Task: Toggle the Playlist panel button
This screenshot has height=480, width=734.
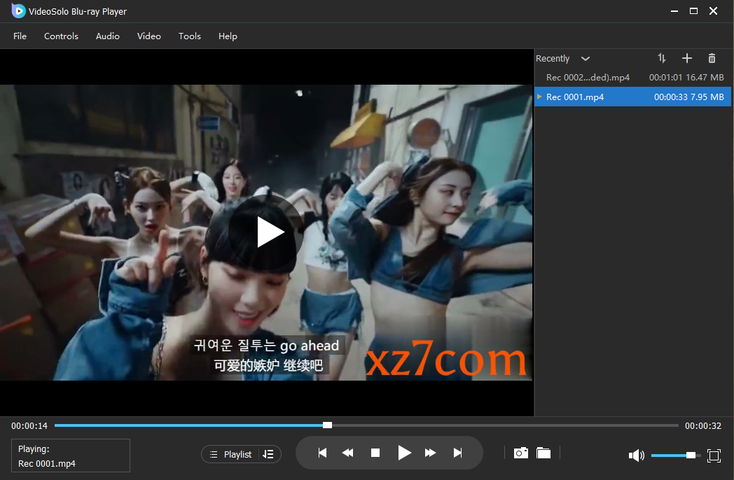Action: point(231,454)
